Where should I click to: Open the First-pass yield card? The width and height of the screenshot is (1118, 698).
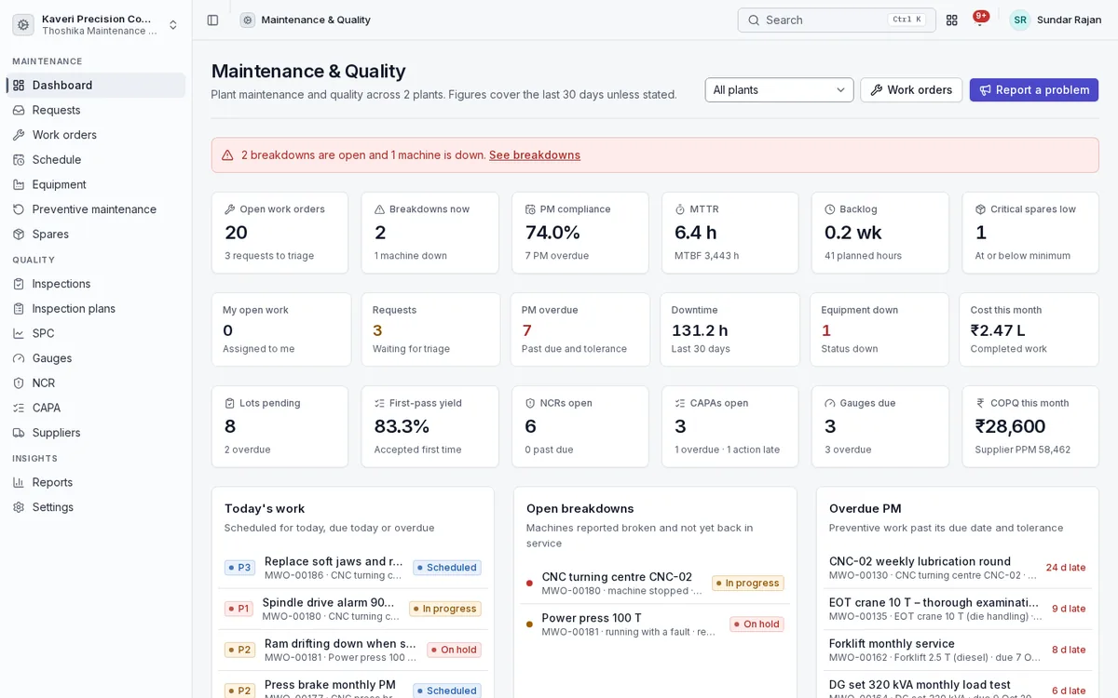click(x=429, y=426)
